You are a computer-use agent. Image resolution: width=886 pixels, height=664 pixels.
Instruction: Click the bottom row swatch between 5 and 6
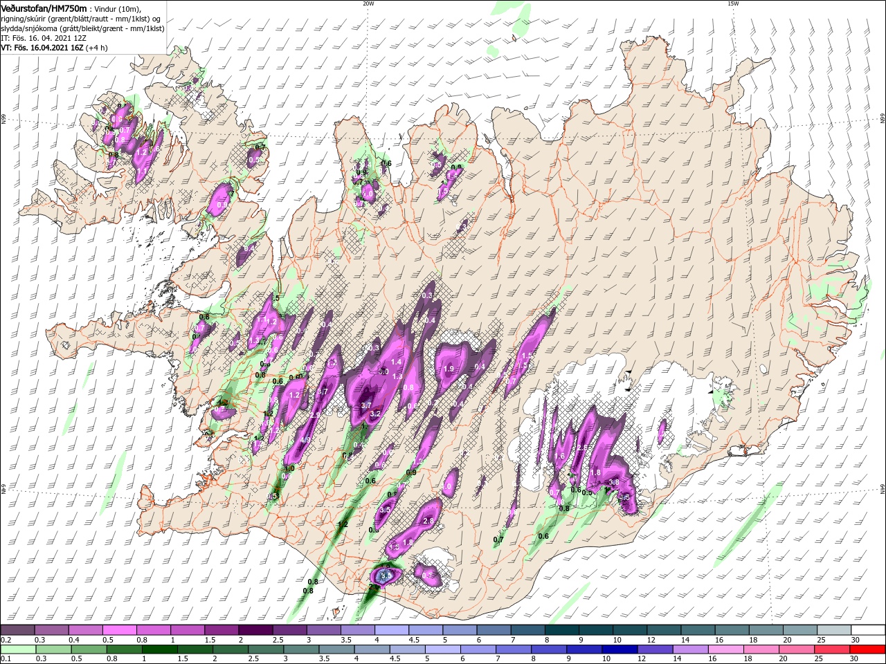click(x=443, y=649)
